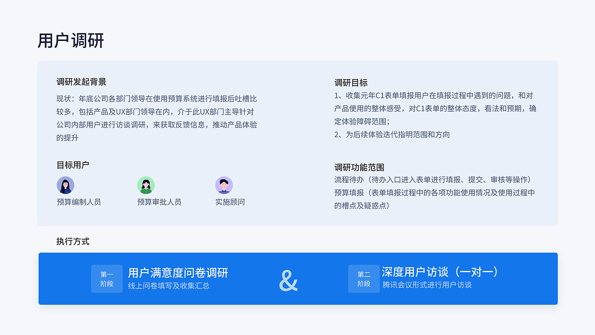This screenshot has width=595, height=335.
Task: Toggle the 第一阶段 stage selection
Action: click(107, 278)
